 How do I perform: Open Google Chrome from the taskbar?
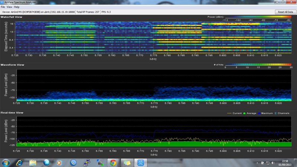[x=112, y=162]
